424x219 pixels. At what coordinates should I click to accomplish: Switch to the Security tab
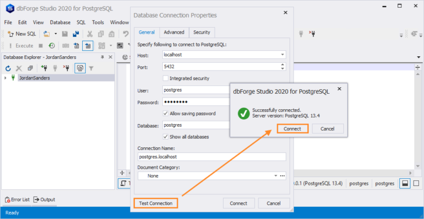coord(202,33)
